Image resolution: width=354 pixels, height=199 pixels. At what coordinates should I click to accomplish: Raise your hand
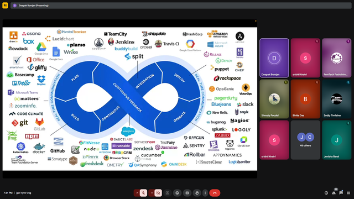[x=197, y=193]
